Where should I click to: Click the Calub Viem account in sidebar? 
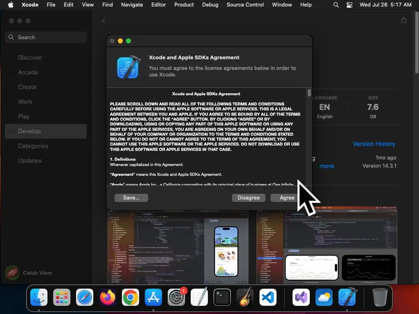click(x=29, y=273)
